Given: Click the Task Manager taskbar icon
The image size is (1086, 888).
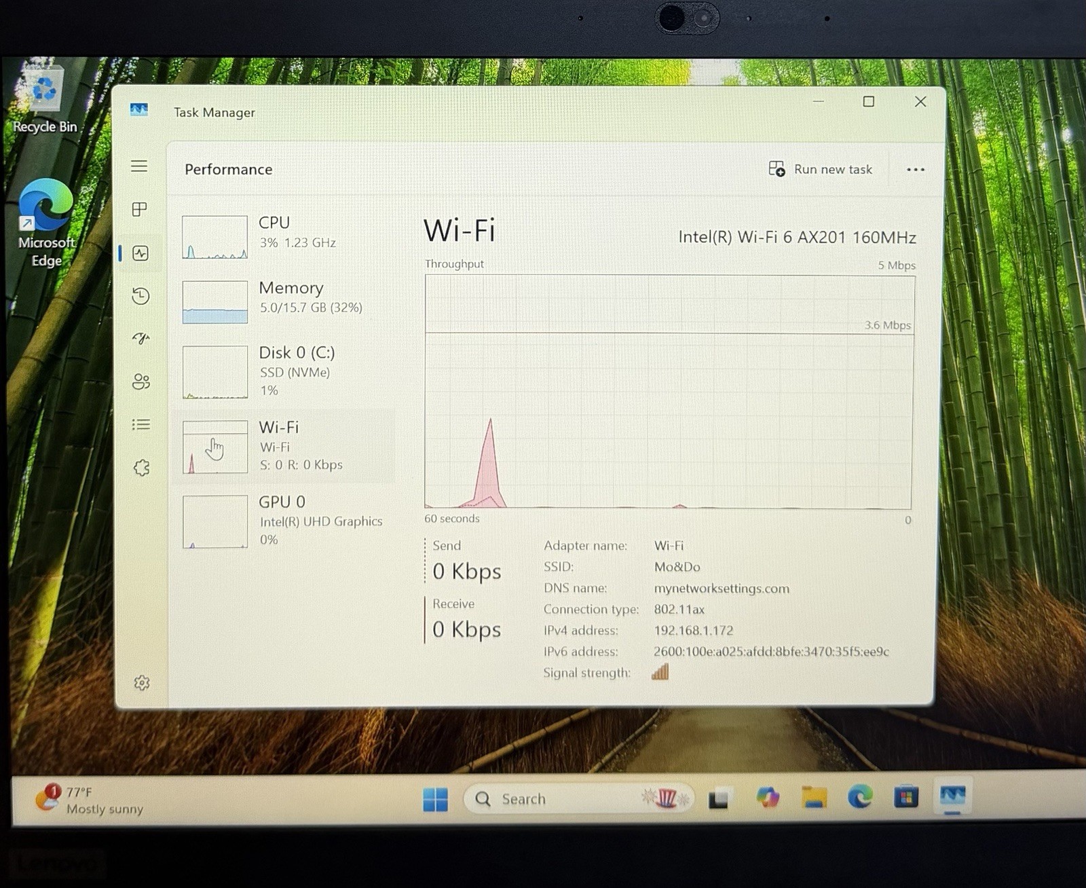Looking at the screenshot, I should (x=952, y=794).
